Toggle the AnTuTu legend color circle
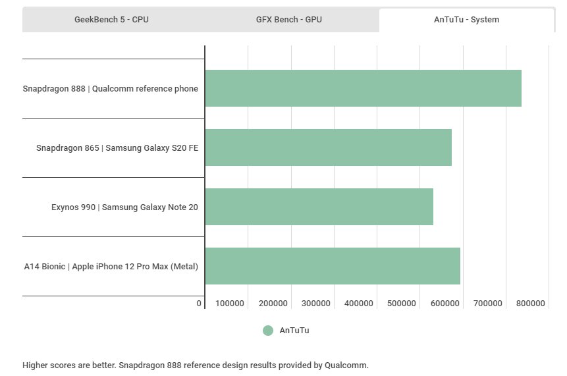This screenshot has width=567, height=376. point(268,331)
